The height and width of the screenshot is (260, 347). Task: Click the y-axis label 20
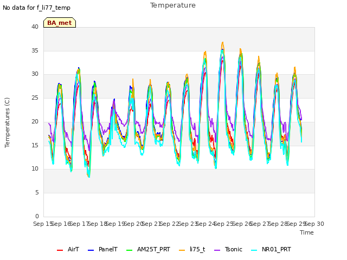click(x=35, y=121)
